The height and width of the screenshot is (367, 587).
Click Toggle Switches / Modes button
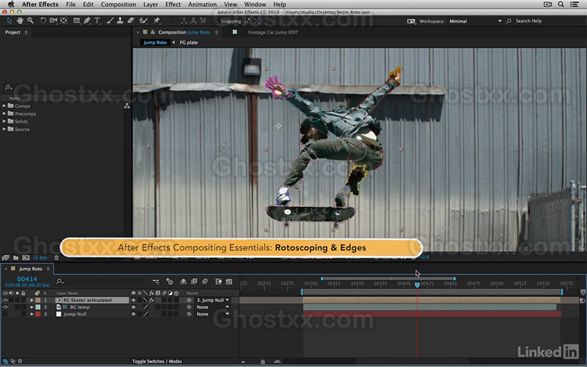coord(157,362)
